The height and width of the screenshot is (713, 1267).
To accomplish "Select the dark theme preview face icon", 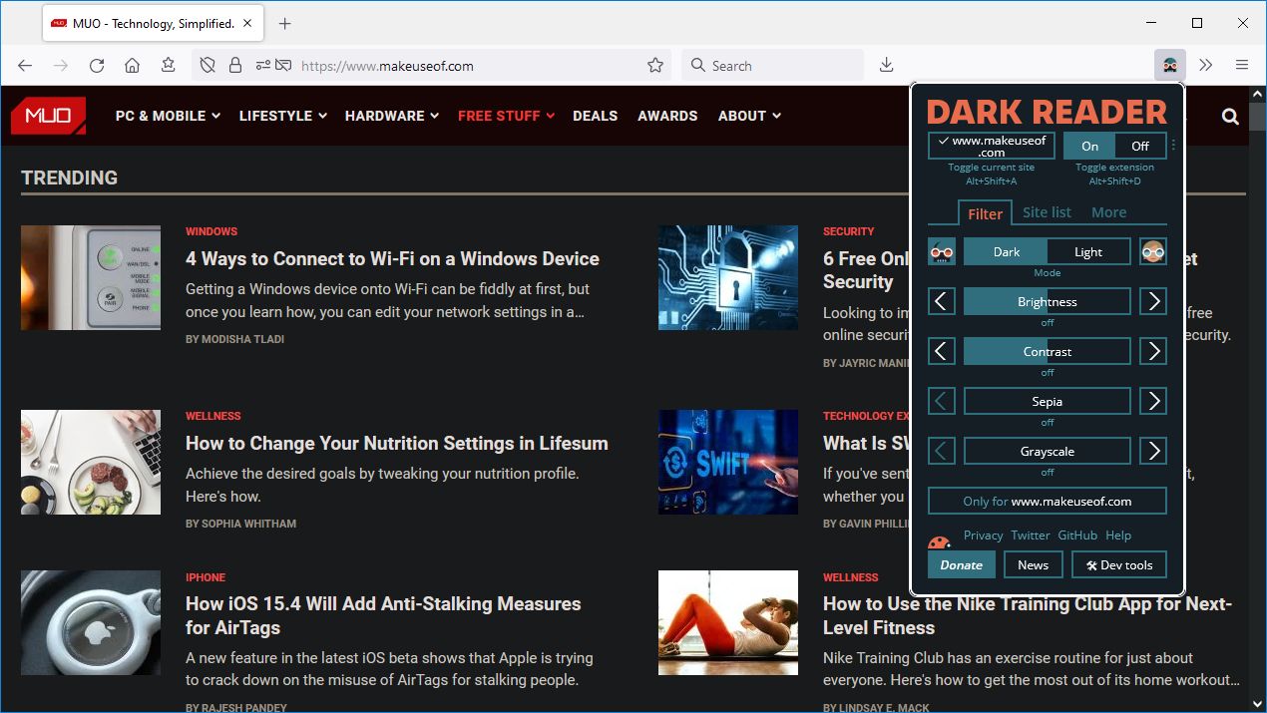I will [x=941, y=251].
